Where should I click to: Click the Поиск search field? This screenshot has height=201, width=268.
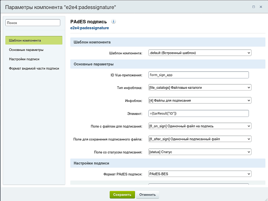click(x=33, y=23)
